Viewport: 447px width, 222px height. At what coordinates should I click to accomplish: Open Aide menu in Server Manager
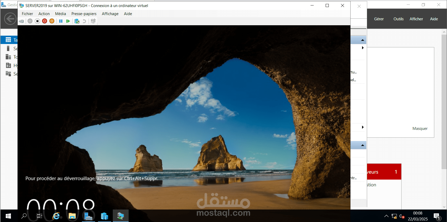(x=434, y=19)
